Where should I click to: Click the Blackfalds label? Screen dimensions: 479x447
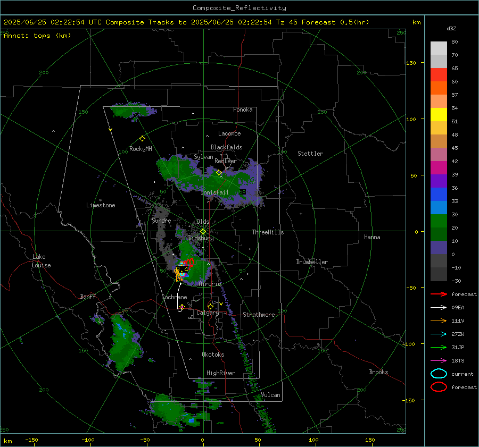226,147
